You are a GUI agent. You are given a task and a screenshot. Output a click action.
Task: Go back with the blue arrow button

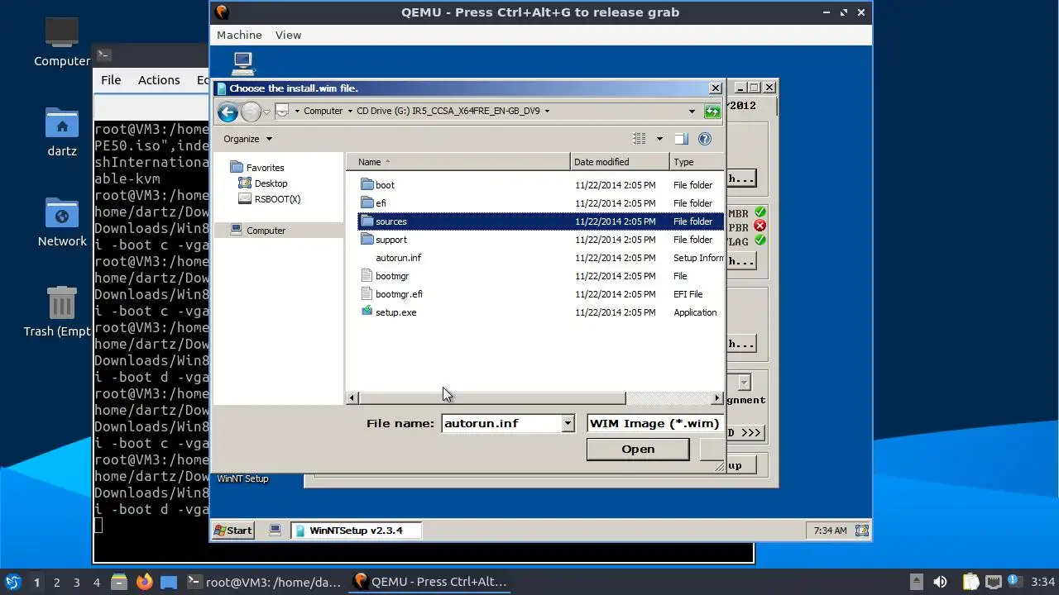tap(228, 112)
